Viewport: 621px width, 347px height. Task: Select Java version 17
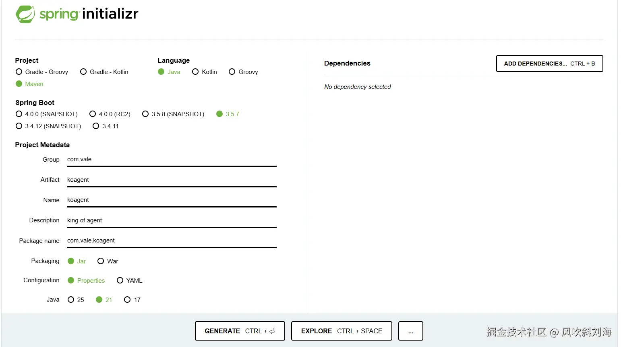coord(132,300)
